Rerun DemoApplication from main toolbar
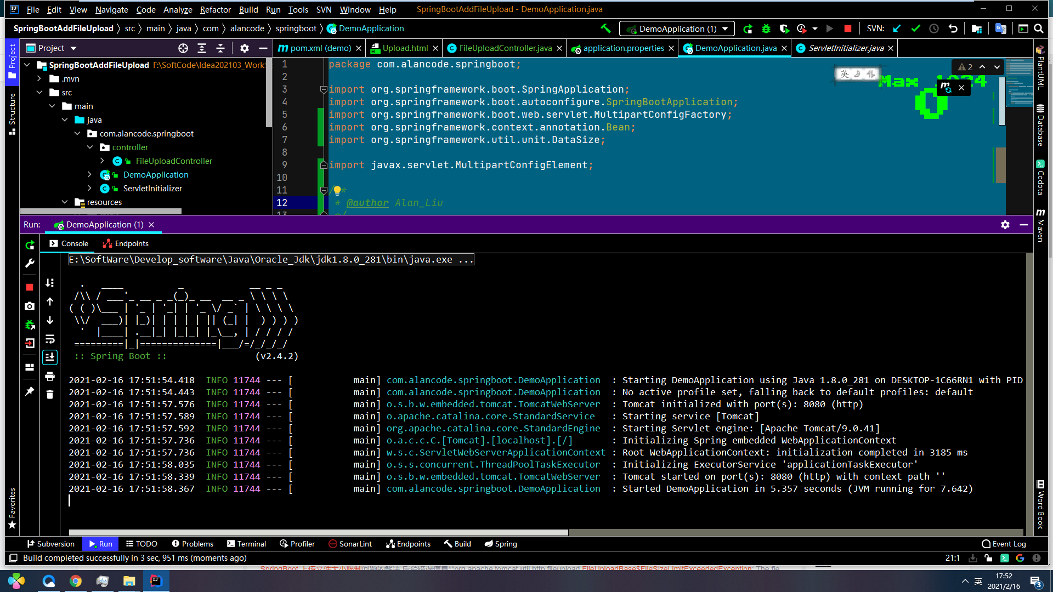This screenshot has width=1053, height=592. point(748,29)
